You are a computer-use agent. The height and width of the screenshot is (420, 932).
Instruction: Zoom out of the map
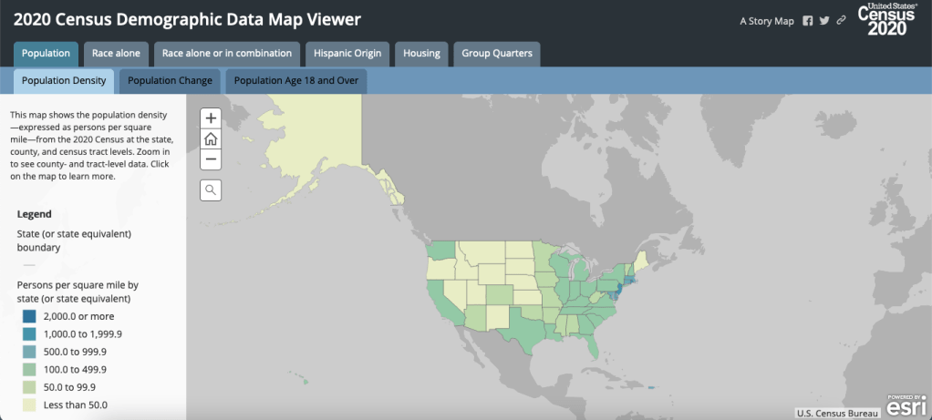(211, 159)
